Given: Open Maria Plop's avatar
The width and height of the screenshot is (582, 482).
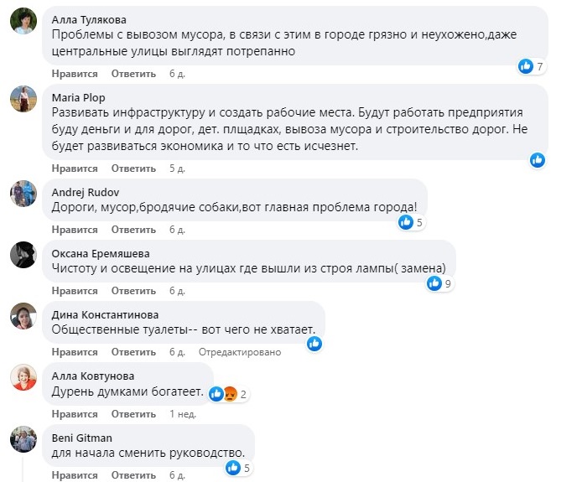Looking at the screenshot, I should (x=23, y=99).
